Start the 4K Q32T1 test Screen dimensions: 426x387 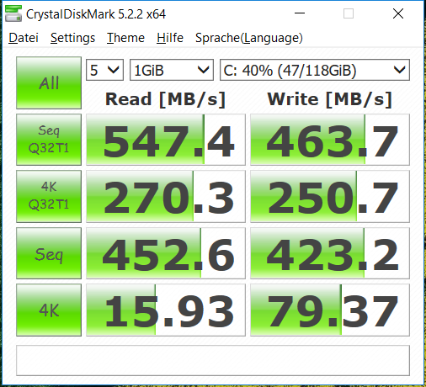coord(49,196)
